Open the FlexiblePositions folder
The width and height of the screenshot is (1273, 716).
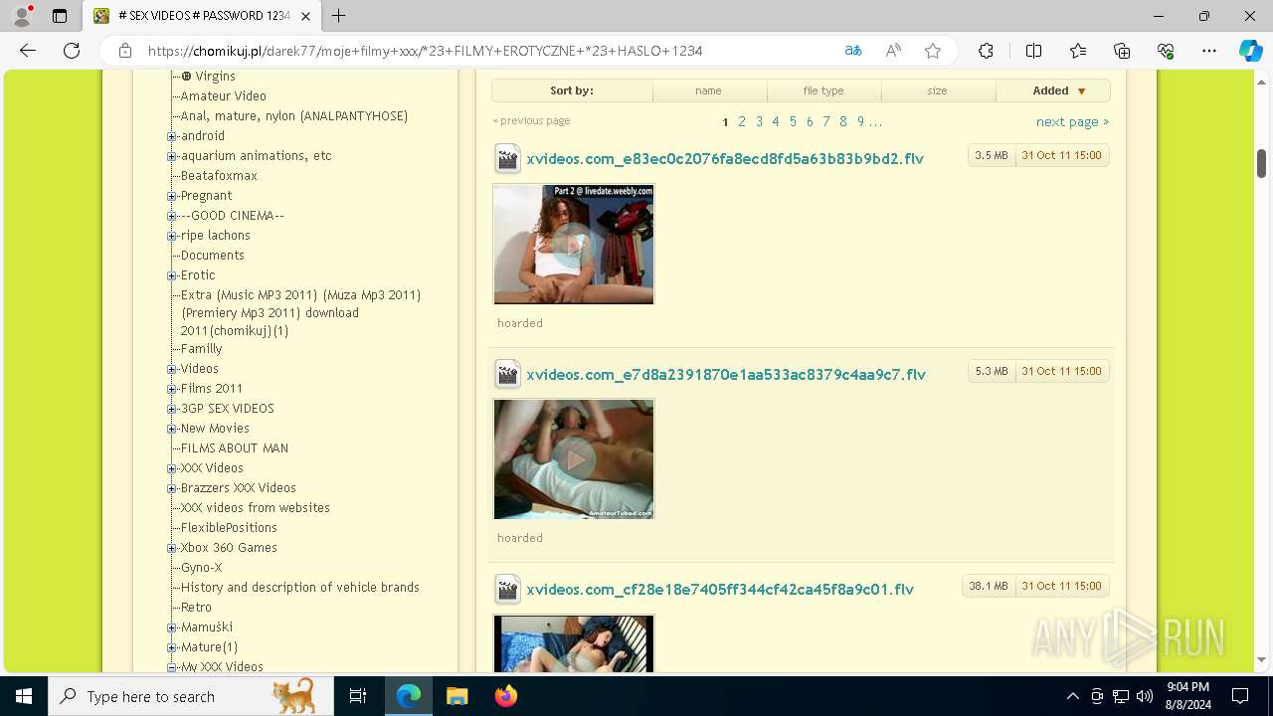click(229, 528)
